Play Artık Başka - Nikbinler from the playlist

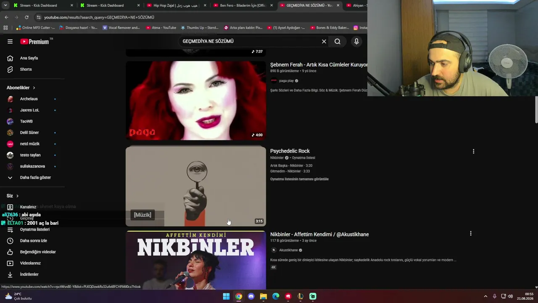[x=291, y=166]
